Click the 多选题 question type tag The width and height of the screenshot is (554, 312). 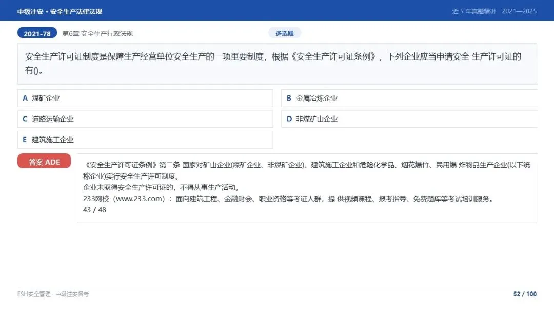click(x=285, y=33)
